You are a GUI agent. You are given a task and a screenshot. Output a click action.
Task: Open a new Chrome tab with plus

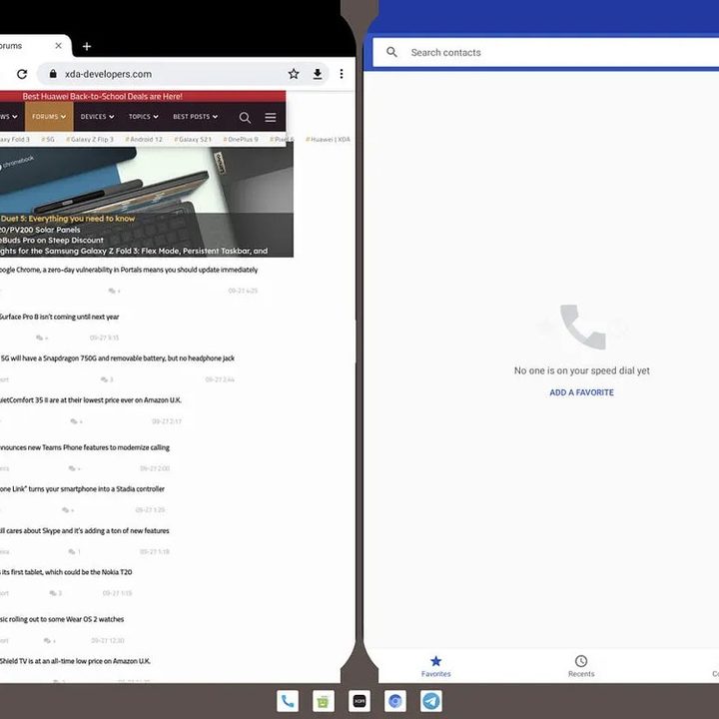tap(87, 46)
